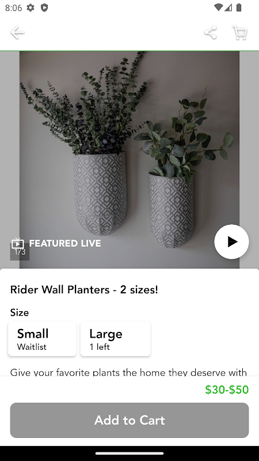Open the shopping cart icon
The width and height of the screenshot is (259, 461).
pos(240,32)
